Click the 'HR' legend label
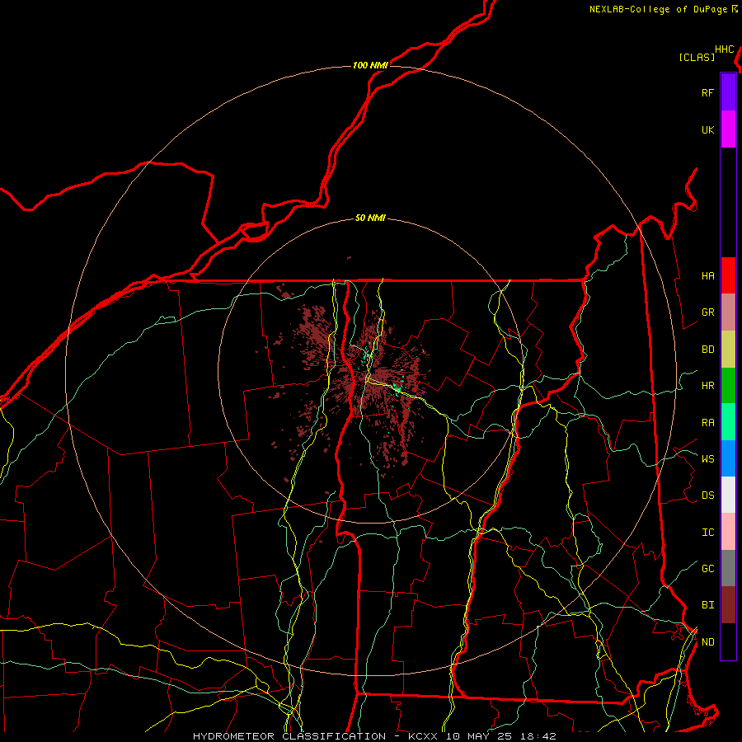The image size is (742, 742). pyautogui.click(x=707, y=386)
